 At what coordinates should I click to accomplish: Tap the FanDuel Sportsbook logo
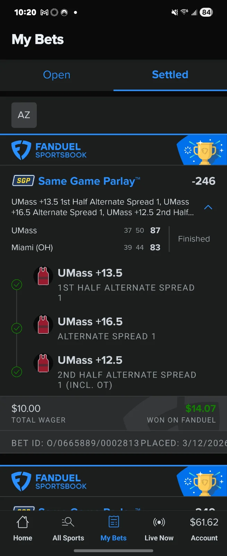click(x=49, y=150)
